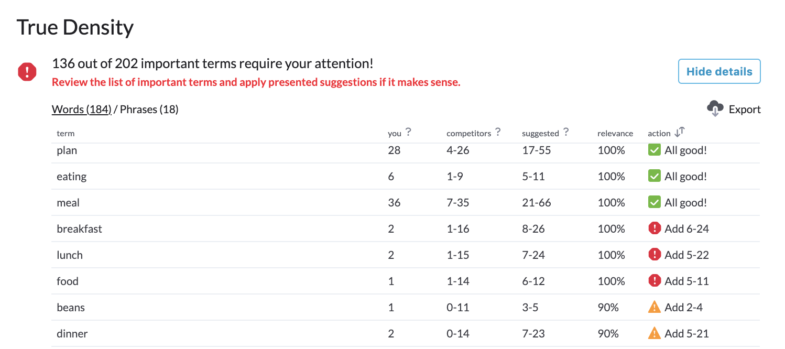Sort the list using the action arrows icon
Viewport: 785px width, 349px height.
(680, 133)
